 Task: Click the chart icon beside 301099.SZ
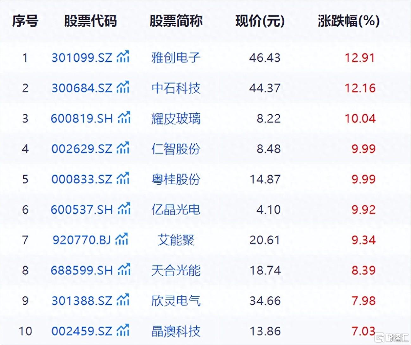(123, 57)
